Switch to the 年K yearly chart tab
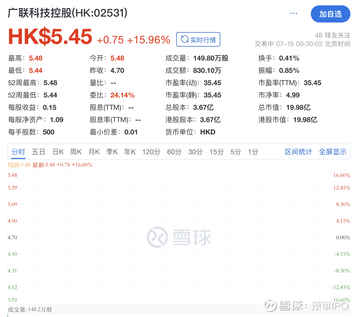 pos(130,152)
